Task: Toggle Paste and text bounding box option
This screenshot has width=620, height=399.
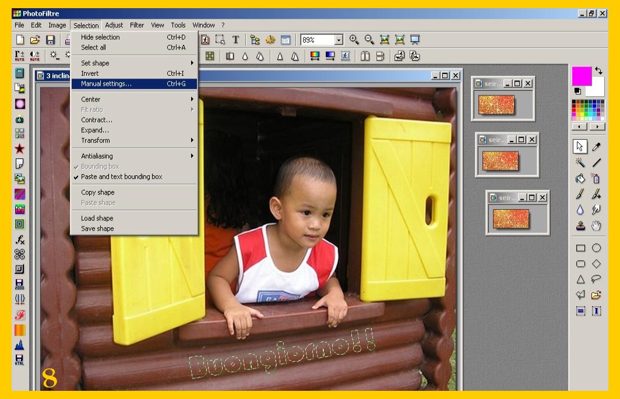Action: click(121, 176)
